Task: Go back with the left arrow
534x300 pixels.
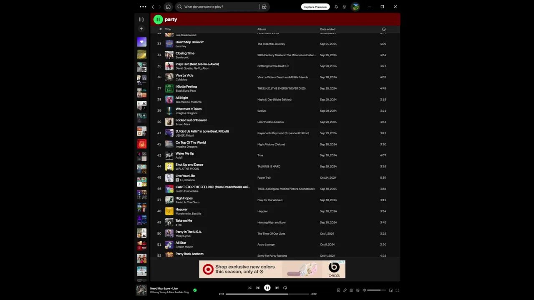Action: click(x=153, y=7)
